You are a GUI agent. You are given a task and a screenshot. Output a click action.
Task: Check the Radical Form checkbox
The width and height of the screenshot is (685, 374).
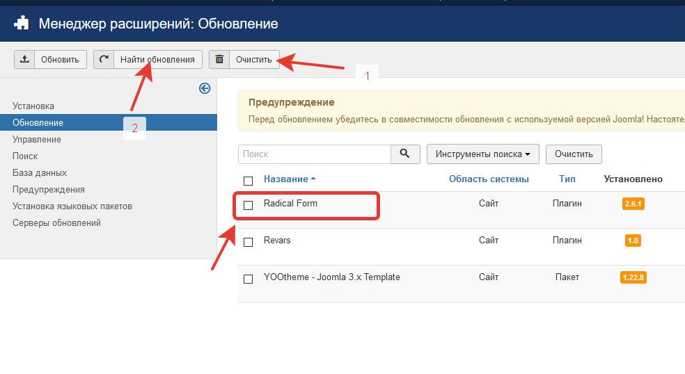248,205
